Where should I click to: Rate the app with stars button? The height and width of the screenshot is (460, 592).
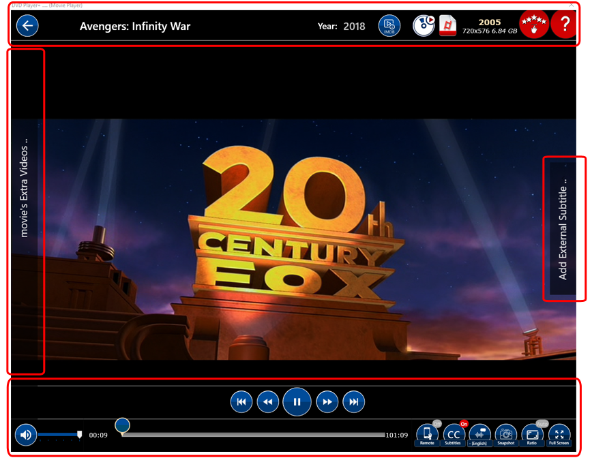pos(534,24)
